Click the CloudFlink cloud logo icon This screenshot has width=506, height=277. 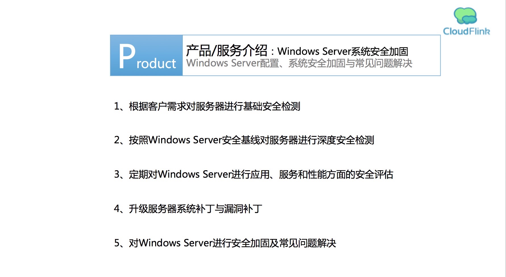pos(465,16)
